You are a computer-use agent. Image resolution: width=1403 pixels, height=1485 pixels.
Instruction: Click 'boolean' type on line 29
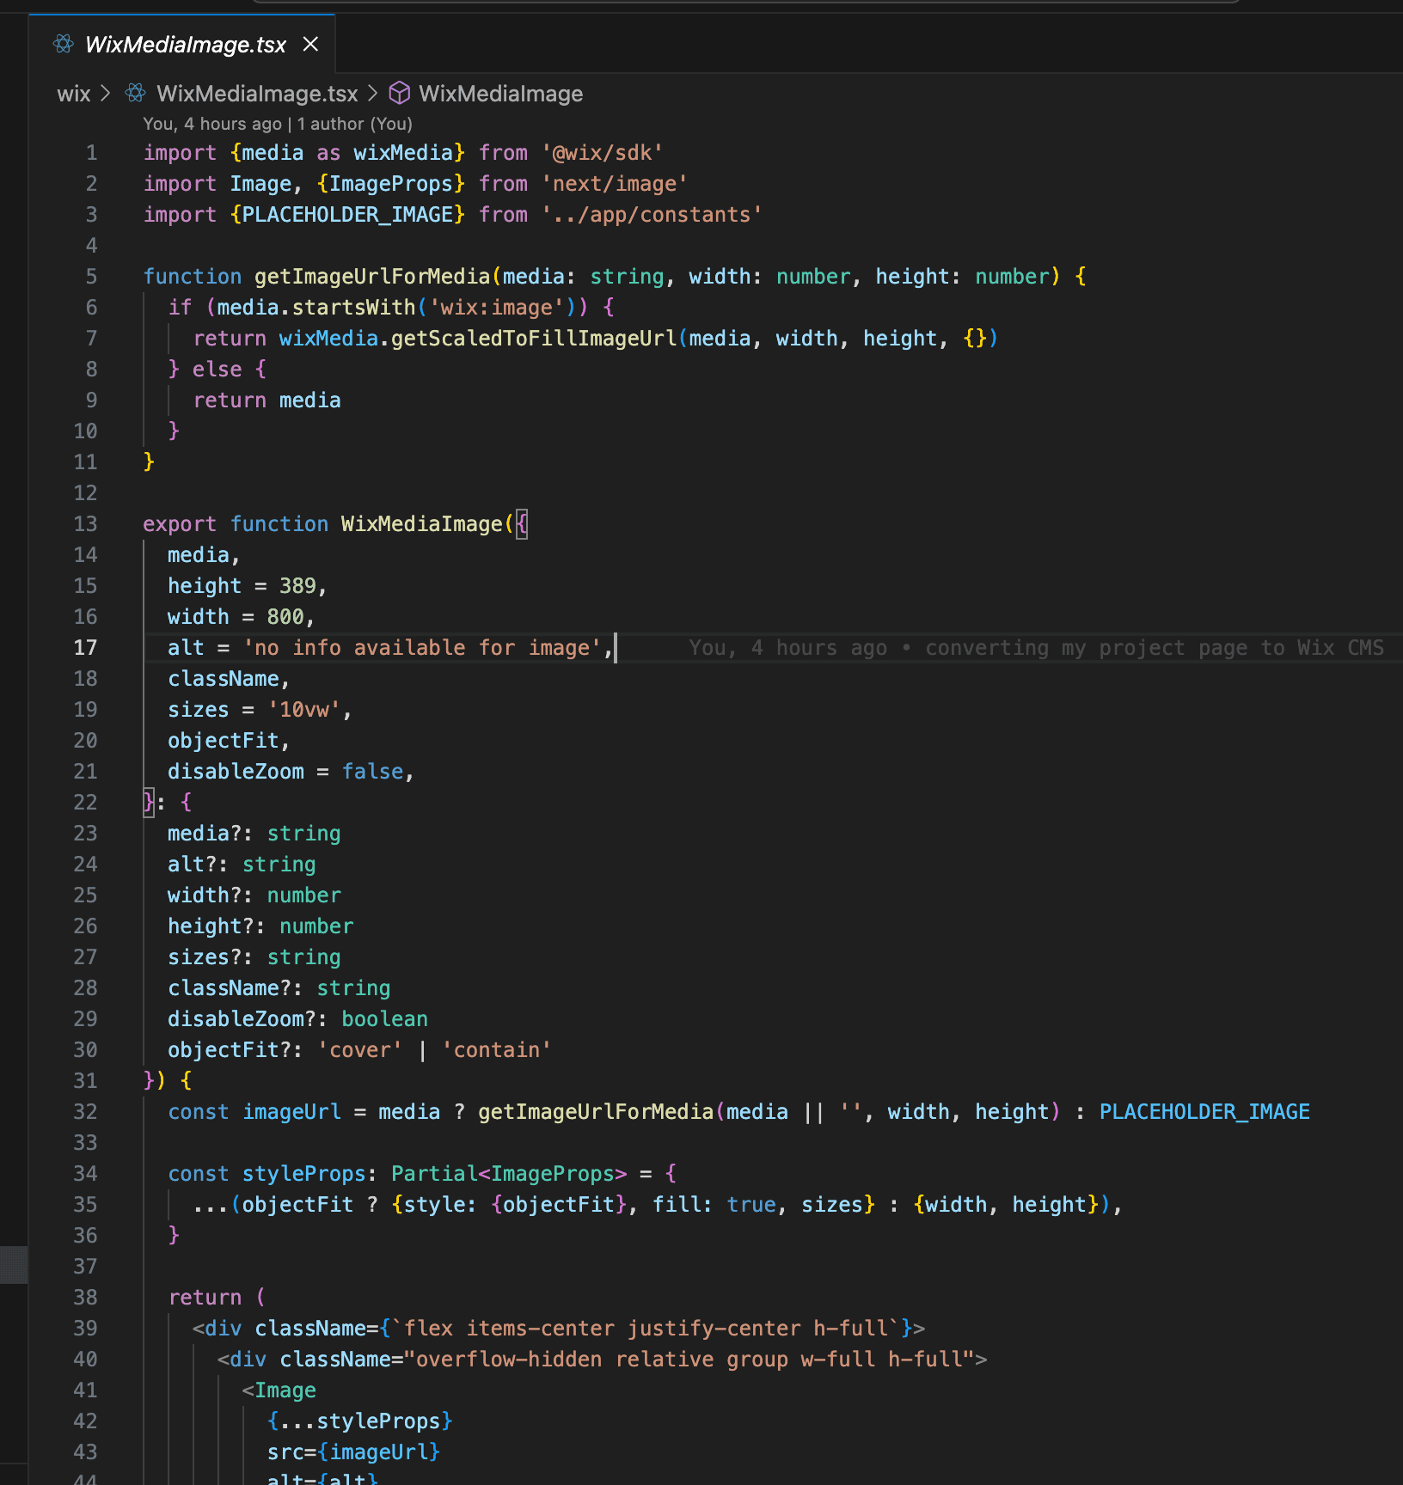coord(384,1019)
